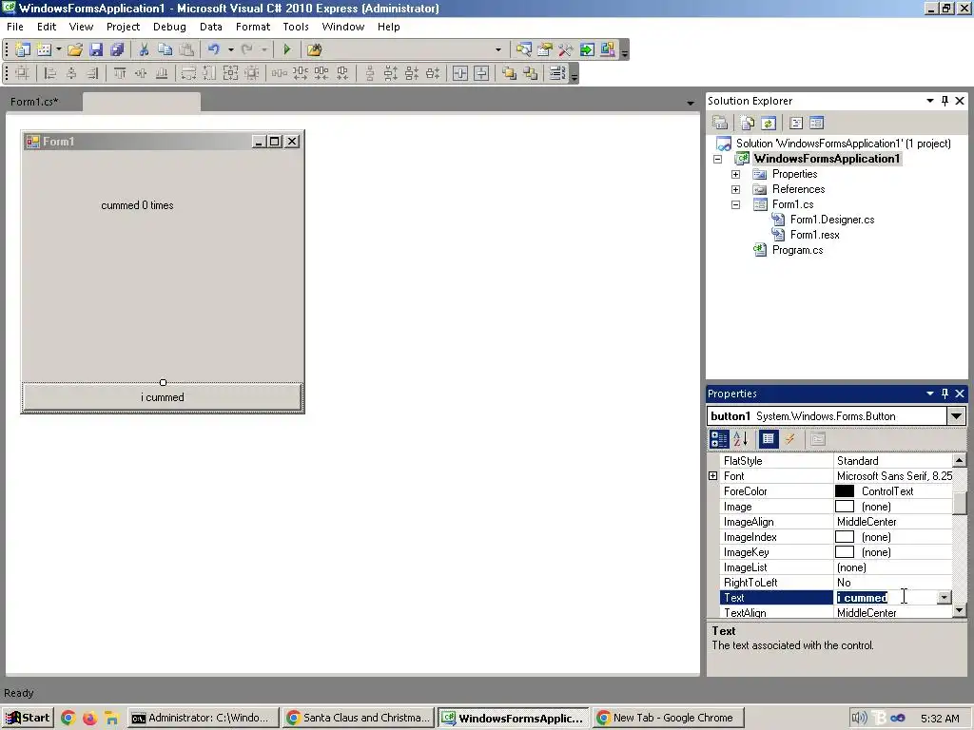The height and width of the screenshot is (730, 974).
Task: Select the Form1.cs* document tab
Action: click(x=35, y=102)
